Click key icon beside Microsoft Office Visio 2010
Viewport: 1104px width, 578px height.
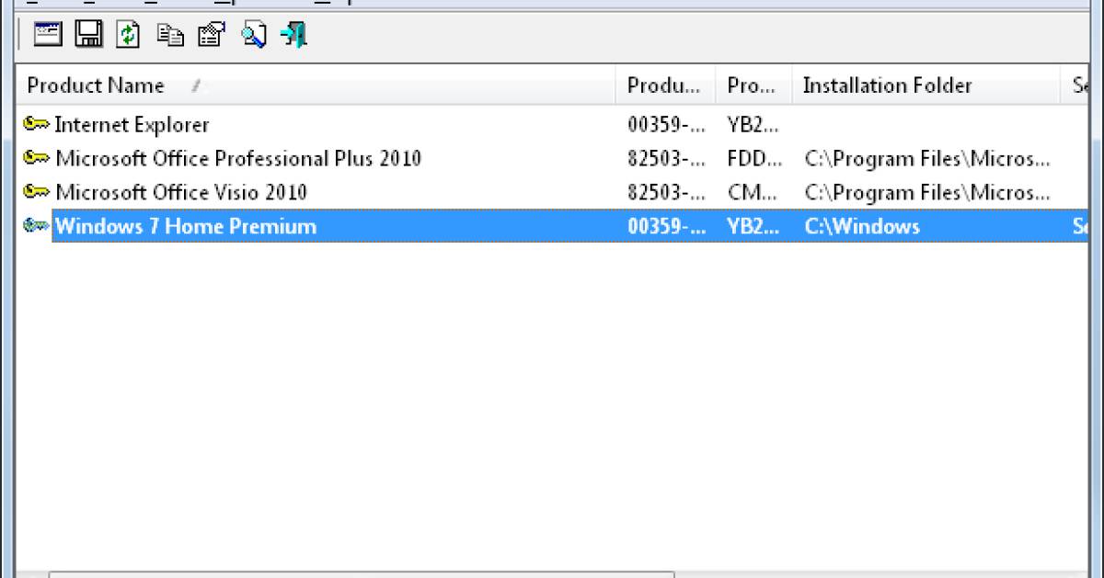tap(37, 192)
